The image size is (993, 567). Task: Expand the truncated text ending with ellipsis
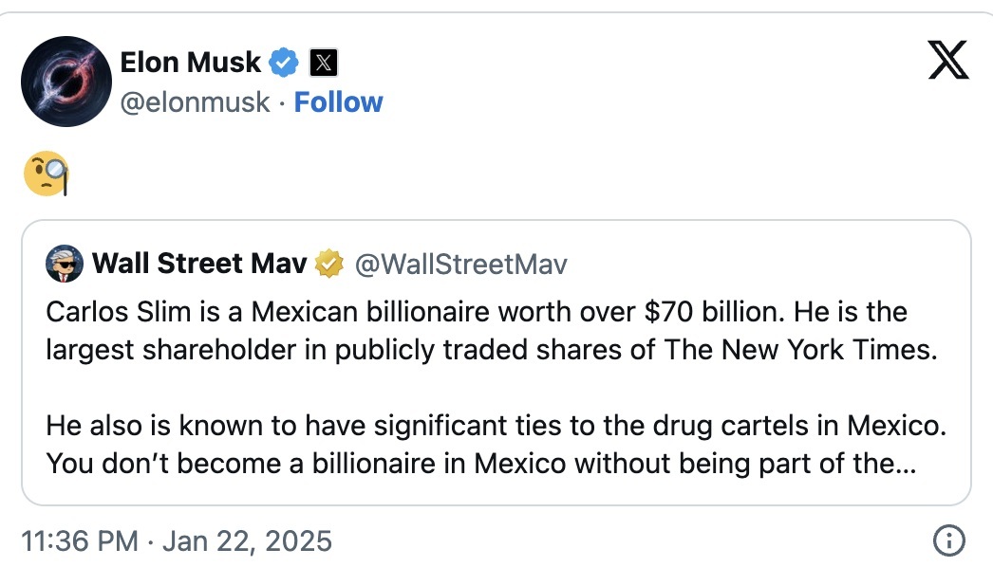tap(481, 464)
